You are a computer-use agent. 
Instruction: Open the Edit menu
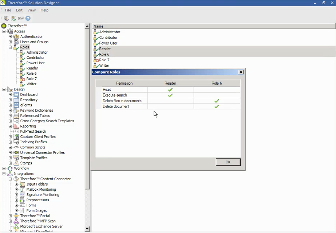pyautogui.click(x=19, y=10)
